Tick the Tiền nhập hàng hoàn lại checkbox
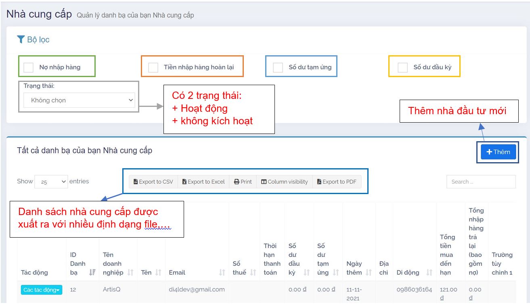 click(x=153, y=67)
